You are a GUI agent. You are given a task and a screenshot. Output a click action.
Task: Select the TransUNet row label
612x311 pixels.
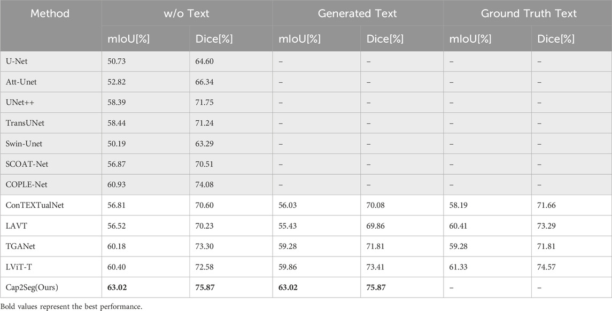[25, 123]
